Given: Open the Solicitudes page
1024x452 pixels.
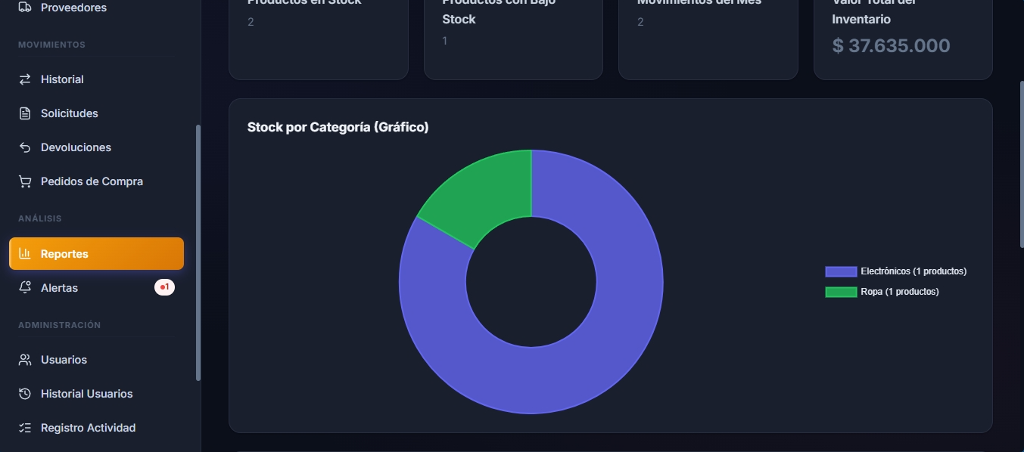Looking at the screenshot, I should [96, 113].
